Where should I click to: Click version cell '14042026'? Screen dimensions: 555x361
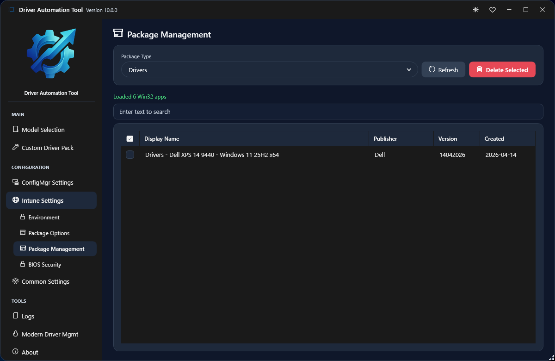click(x=452, y=155)
